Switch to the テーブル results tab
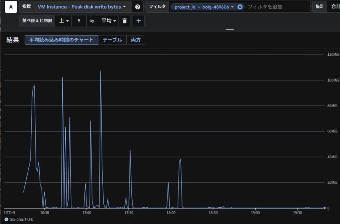The width and height of the screenshot is (340, 224). 112,40
